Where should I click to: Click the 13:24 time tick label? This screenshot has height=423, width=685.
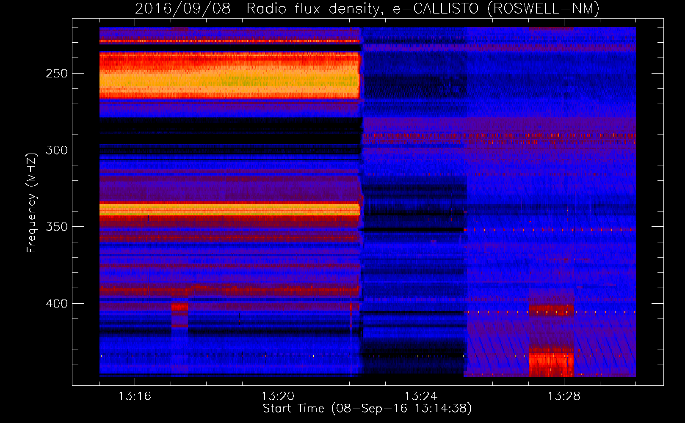coord(421,396)
